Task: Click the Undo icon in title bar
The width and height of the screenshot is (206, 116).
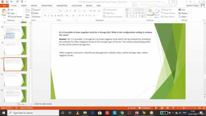Action: coord(11,2)
